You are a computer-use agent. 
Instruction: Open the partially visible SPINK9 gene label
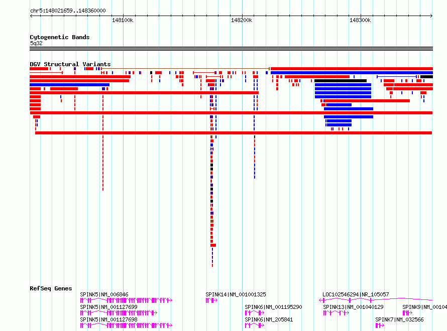(424, 307)
